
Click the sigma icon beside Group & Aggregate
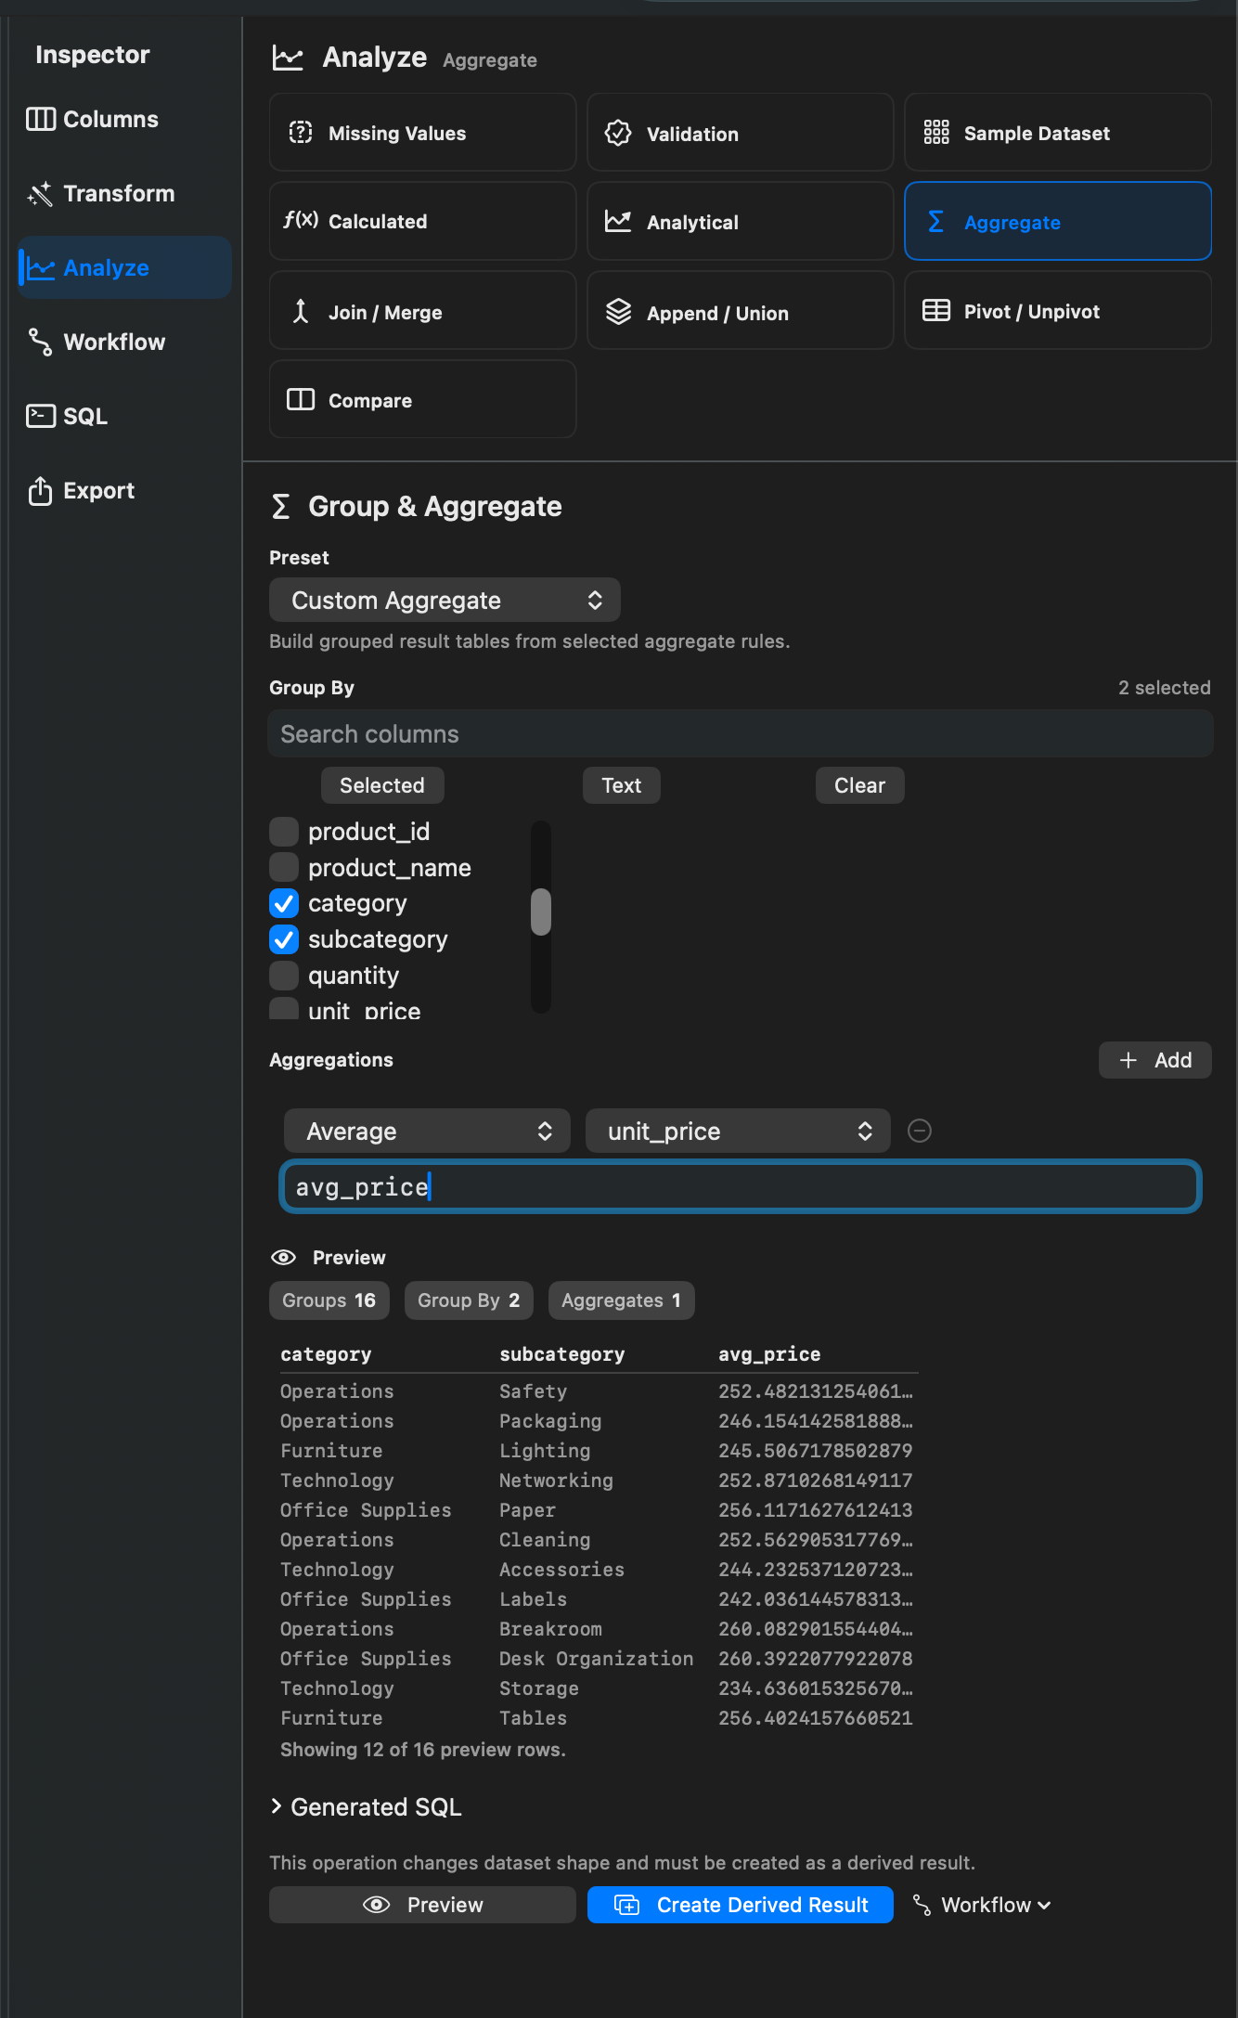(280, 506)
